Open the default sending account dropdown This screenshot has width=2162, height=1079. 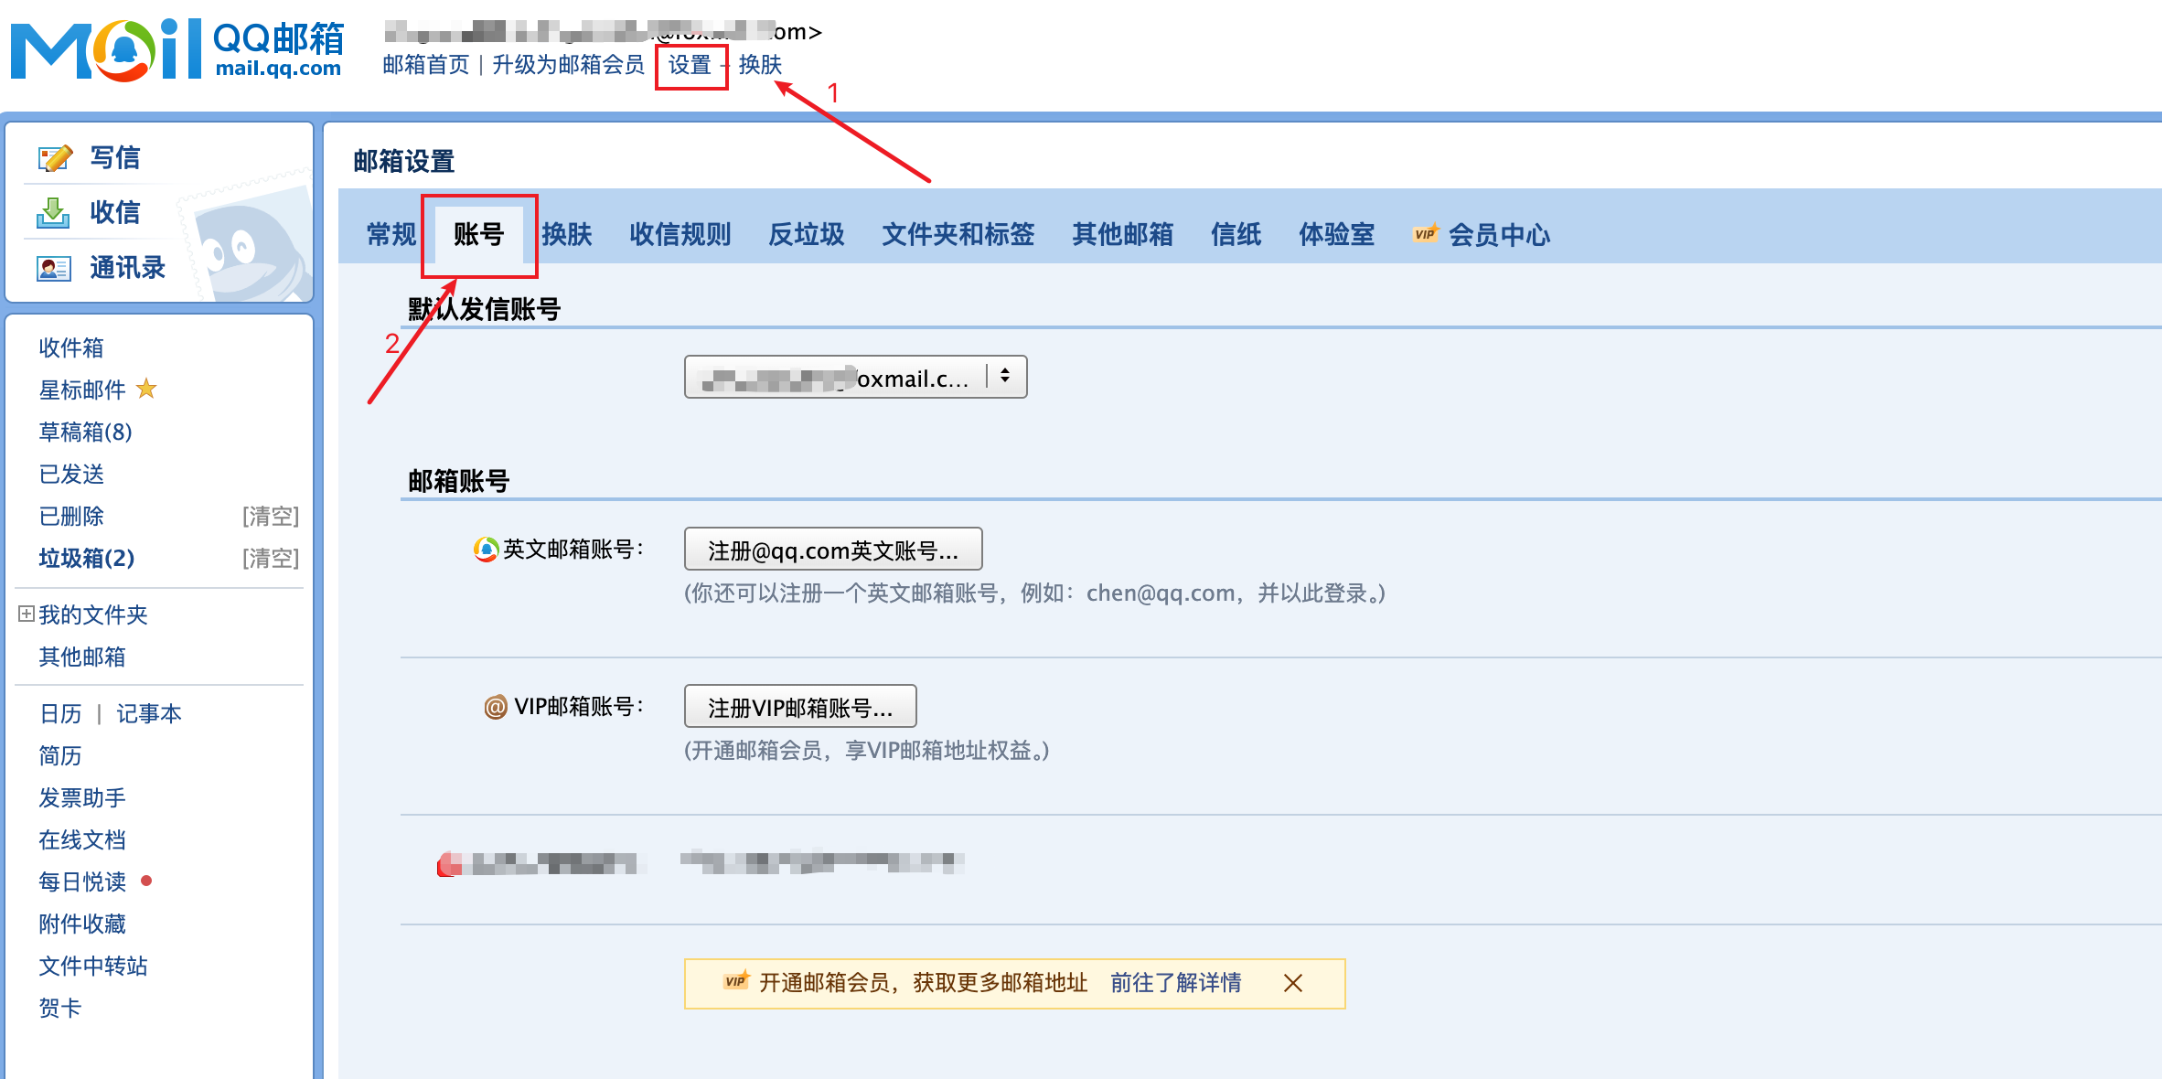click(x=855, y=376)
